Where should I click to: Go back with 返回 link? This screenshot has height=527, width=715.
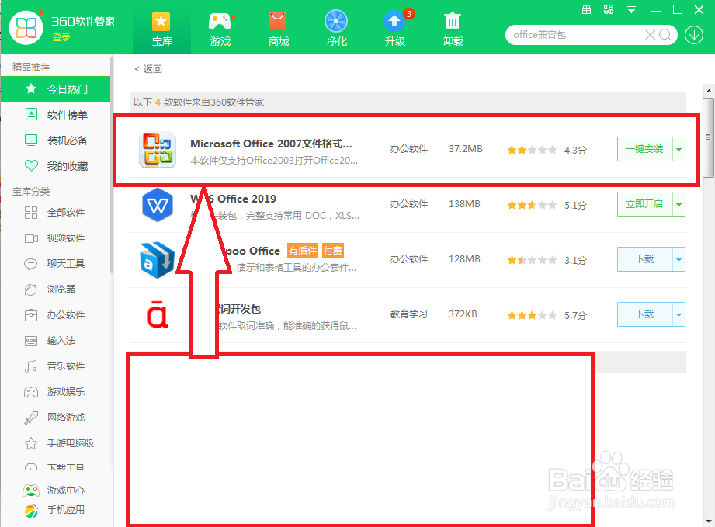click(x=148, y=69)
